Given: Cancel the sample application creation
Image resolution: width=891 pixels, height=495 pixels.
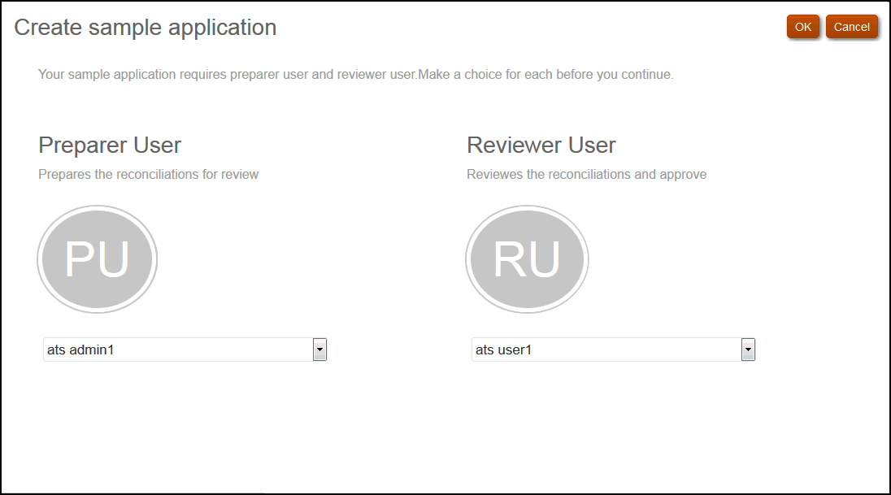Looking at the screenshot, I should point(852,26).
